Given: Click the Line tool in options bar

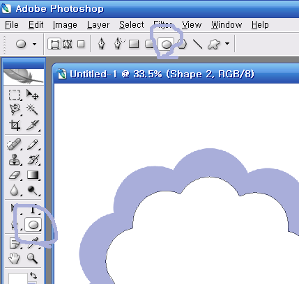Looking at the screenshot, I should point(197,44).
